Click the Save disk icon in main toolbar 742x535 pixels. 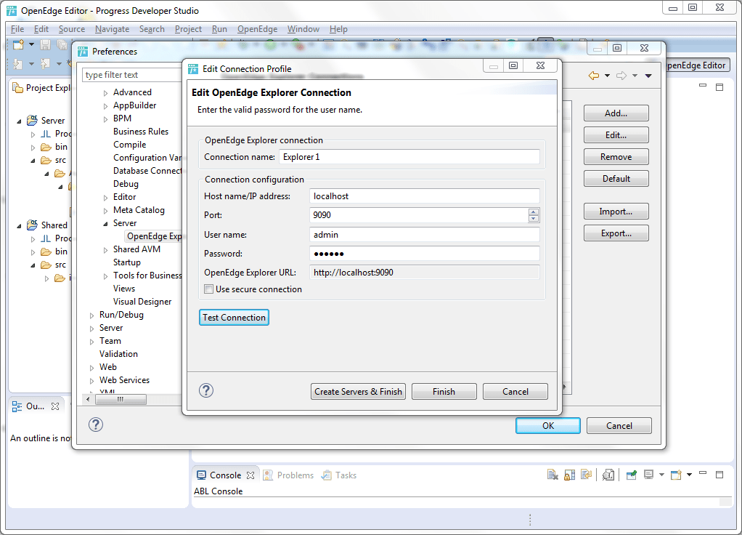[x=46, y=45]
